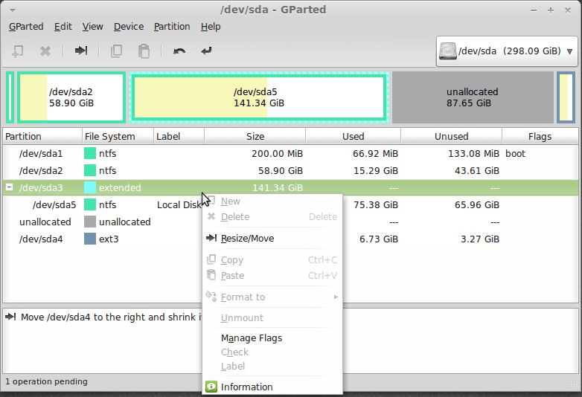Click the boot flag of /dev/sda1
Viewport: 582px width, 397px height.
(515, 153)
